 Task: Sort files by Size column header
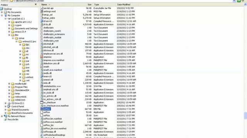pos(83,5)
